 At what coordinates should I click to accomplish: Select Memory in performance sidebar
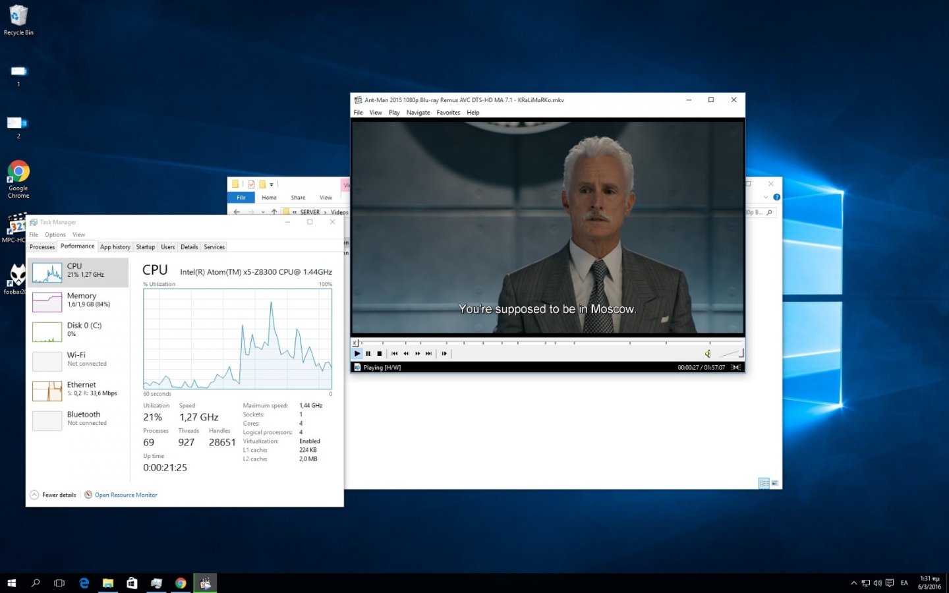point(78,302)
